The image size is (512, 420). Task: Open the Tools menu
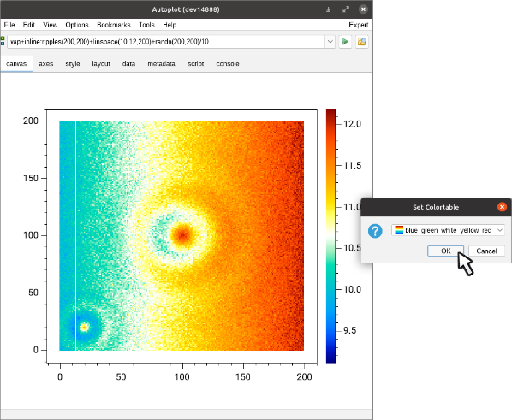146,25
